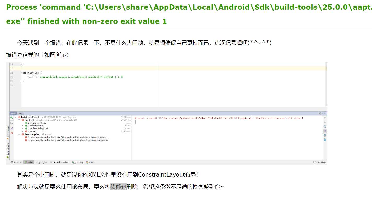Open the Terminal tool window tab
Image resolution: width=372 pixels, height=198 pixels.
point(16,162)
